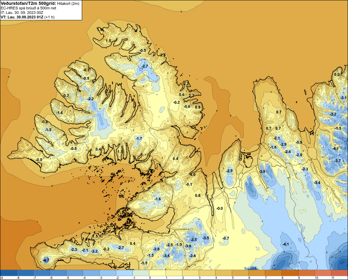The image size is (348, 280).
Task: Click the legend color block between 0 and 1
Action: coord(157,273)
